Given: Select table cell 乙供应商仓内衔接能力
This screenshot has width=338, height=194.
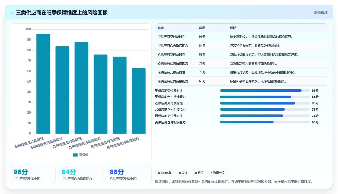Looking at the screenshot, I should [x=173, y=63].
